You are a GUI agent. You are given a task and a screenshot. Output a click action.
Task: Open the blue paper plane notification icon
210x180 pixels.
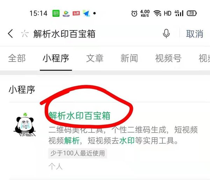(86, 13)
